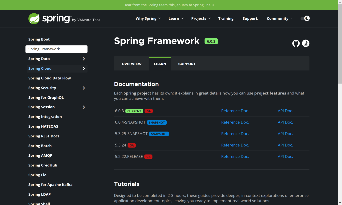Open the Stack Overflow icon
This screenshot has height=205, width=342.
[x=306, y=43]
